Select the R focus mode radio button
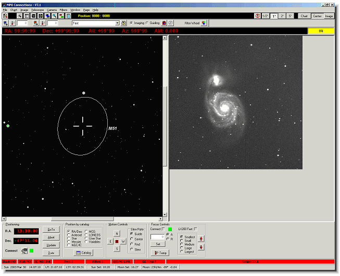Screen dimensions: 340x276 [168, 239]
